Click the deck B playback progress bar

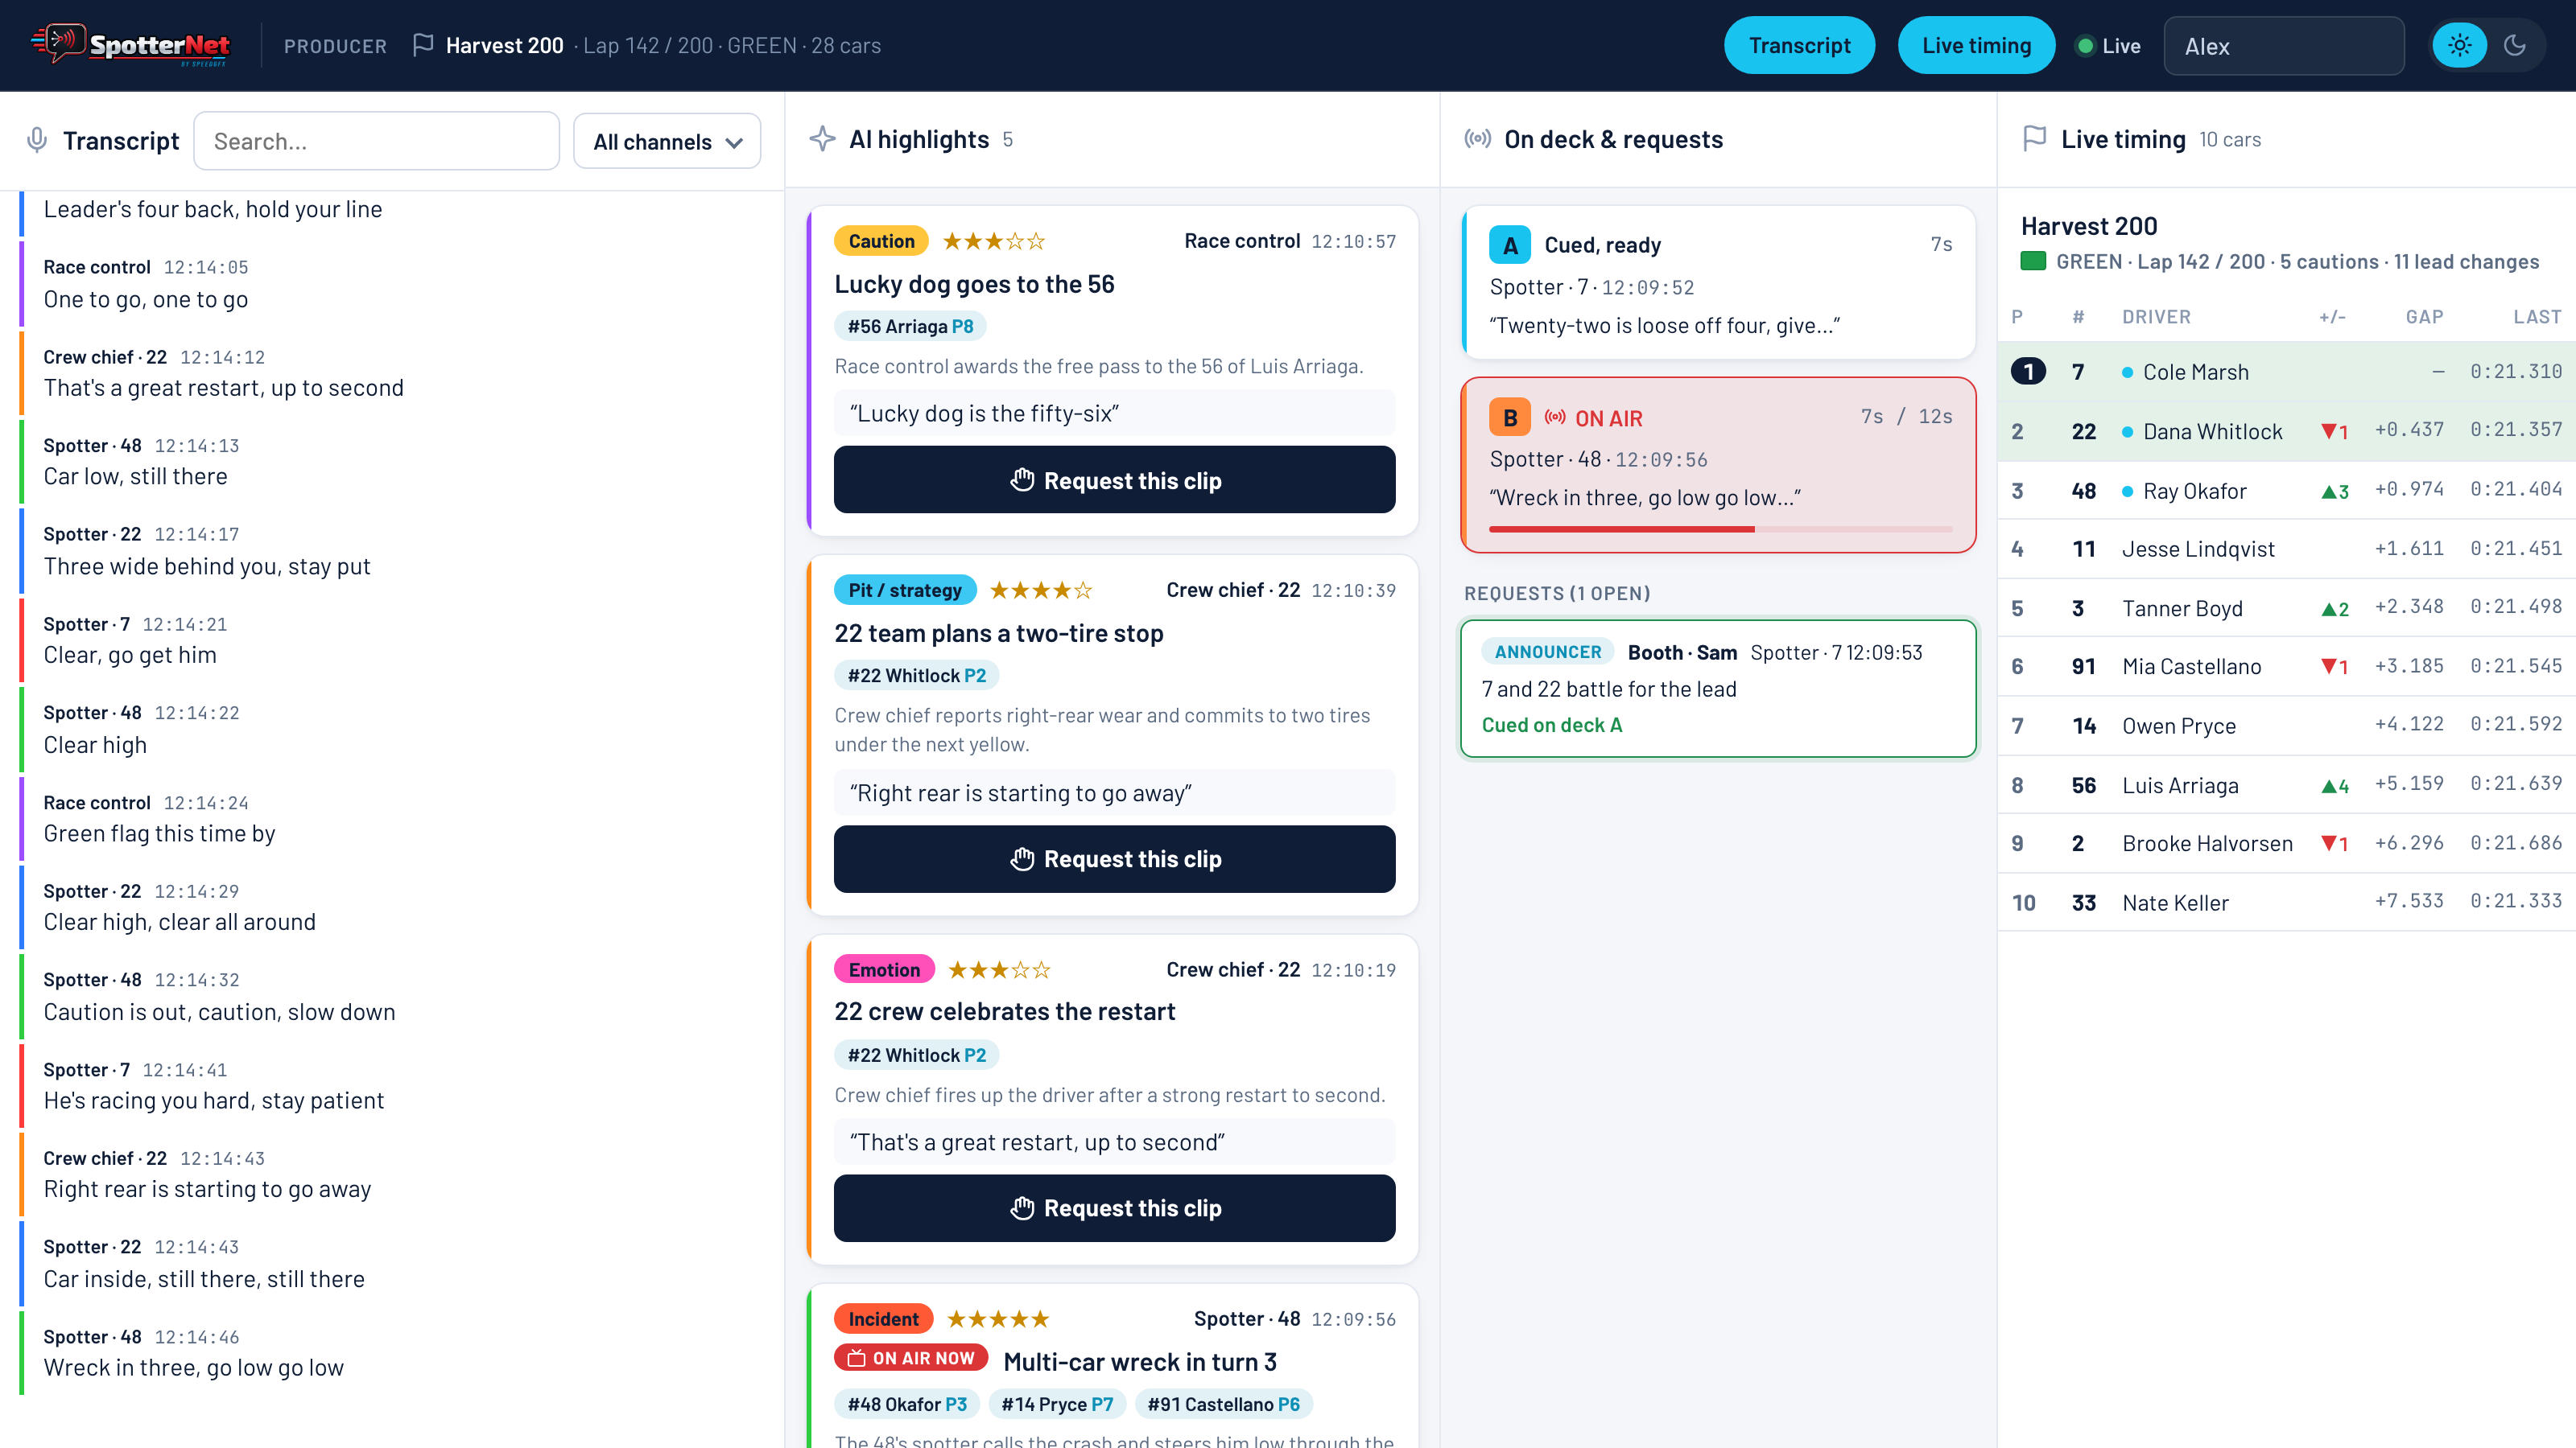tap(1720, 529)
